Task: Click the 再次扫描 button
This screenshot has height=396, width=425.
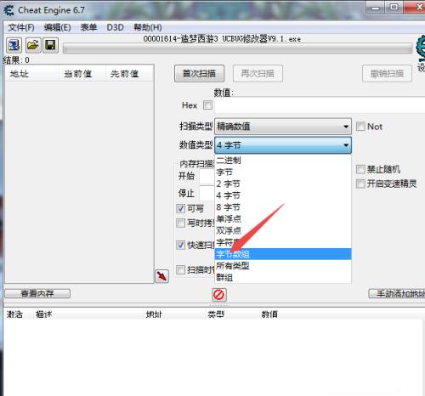Action: [x=258, y=74]
